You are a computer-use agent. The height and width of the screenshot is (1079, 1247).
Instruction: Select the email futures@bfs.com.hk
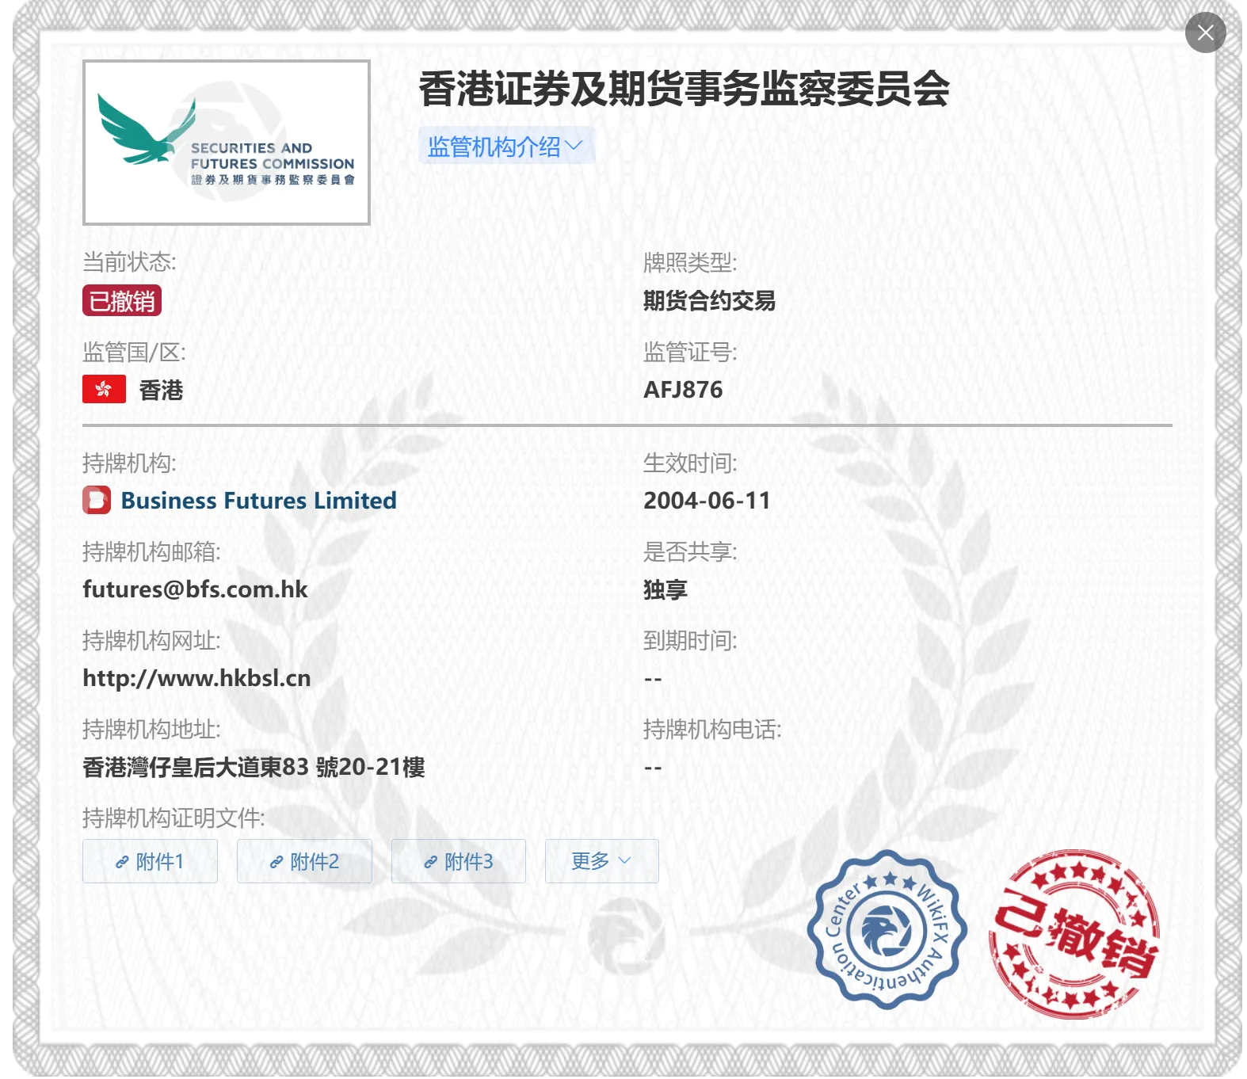tap(195, 589)
